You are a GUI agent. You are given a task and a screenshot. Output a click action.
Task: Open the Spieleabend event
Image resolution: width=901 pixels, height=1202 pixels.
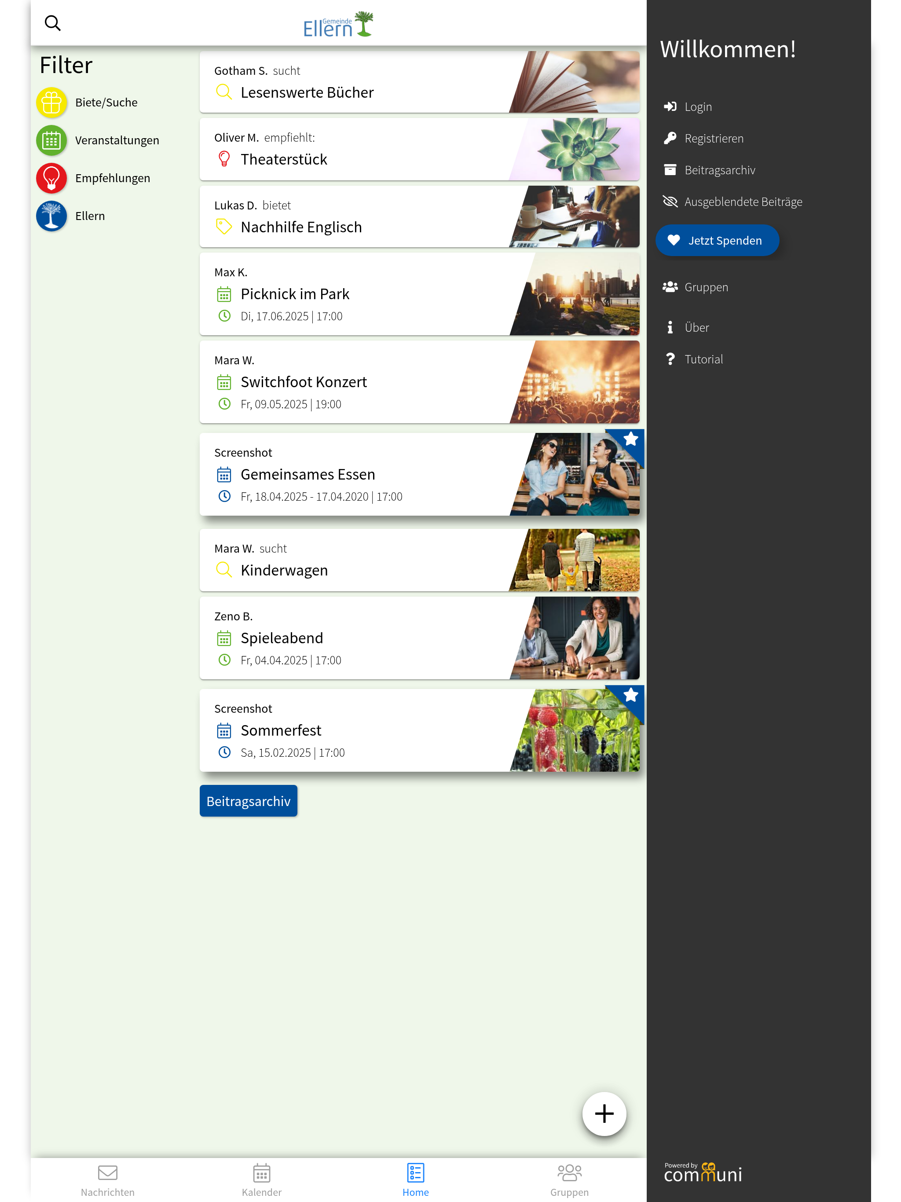coord(419,638)
